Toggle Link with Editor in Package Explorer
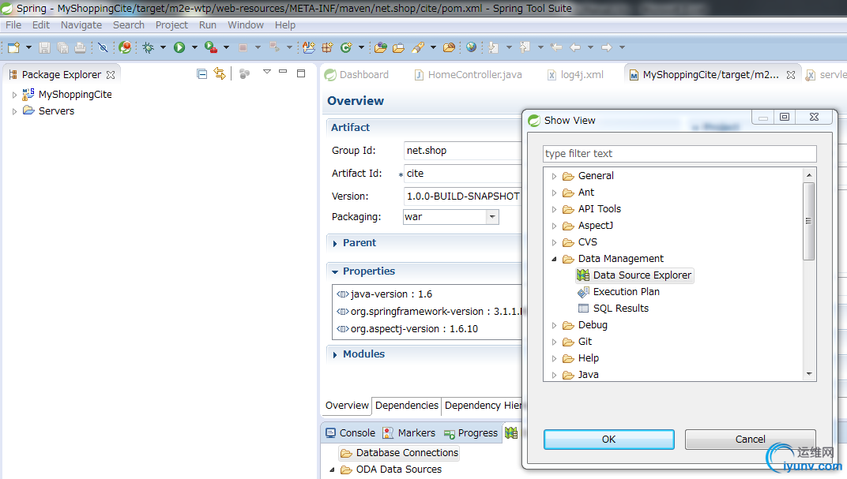 220,73
